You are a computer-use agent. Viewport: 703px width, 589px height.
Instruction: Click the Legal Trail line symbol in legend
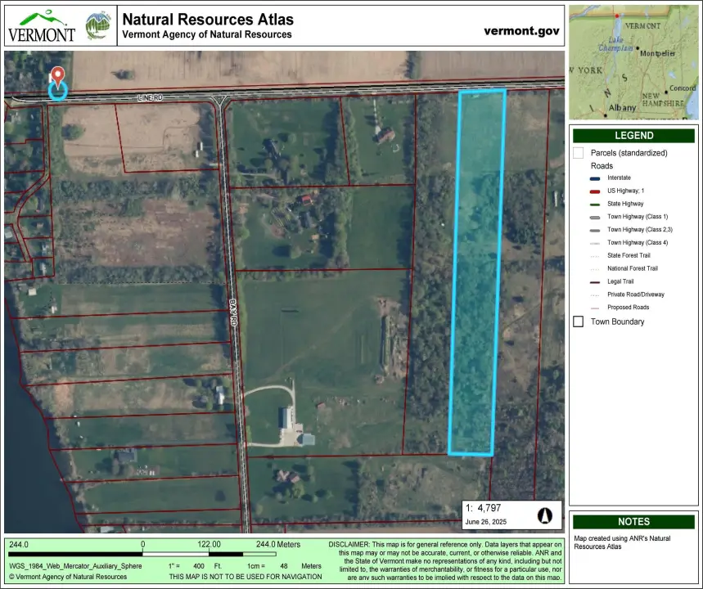[x=594, y=281]
